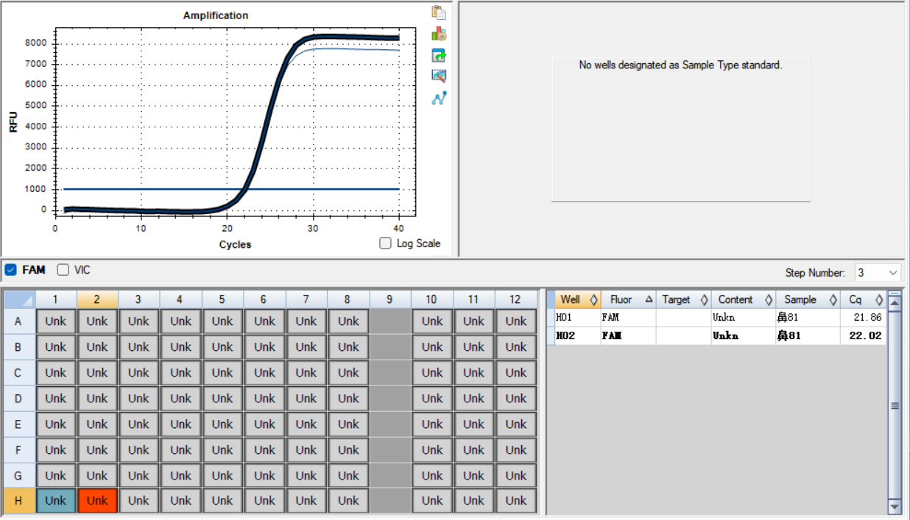Select well A12 in the plate grid
The height and width of the screenshot is (520, 910).
(515, 321)
